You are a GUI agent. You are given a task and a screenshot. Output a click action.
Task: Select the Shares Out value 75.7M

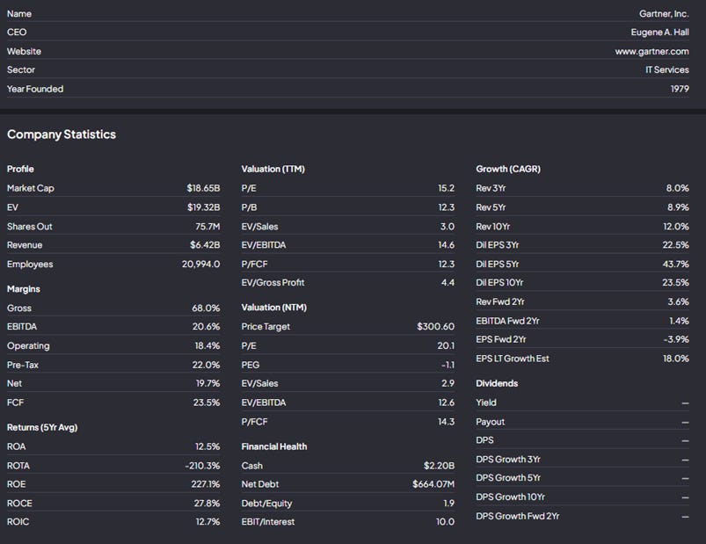coord(207,227)
